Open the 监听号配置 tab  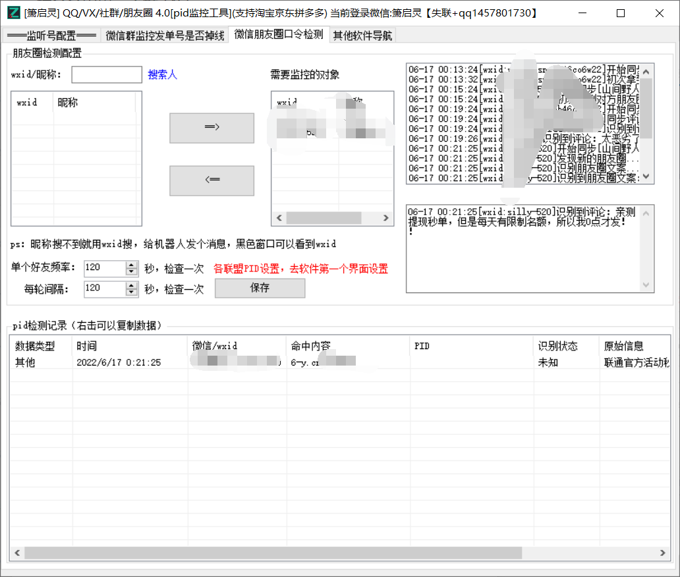(51, 36)
